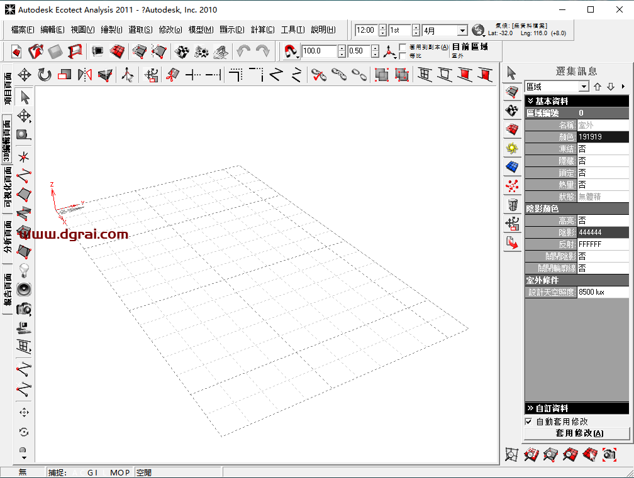
Task: Open the checkered material panel icon
Action: [512, 111]
